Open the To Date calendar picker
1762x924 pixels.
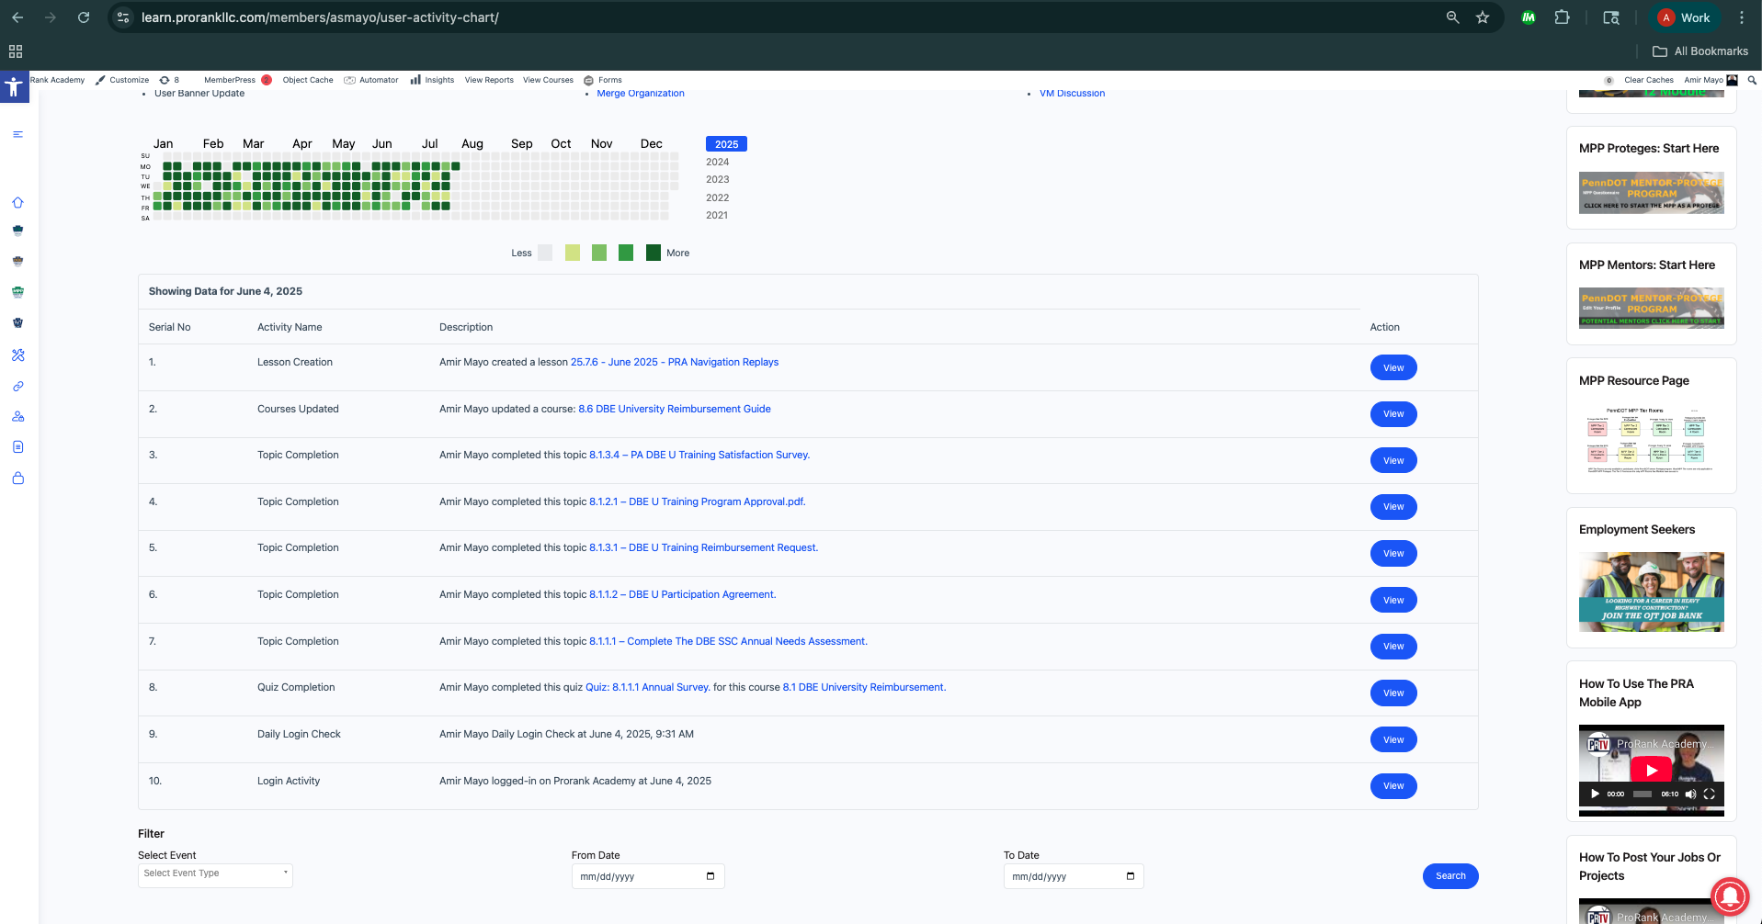1130,876
